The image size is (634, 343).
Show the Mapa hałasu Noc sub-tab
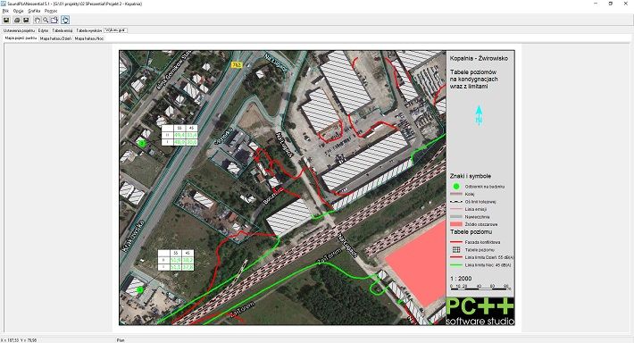[89, 38]
